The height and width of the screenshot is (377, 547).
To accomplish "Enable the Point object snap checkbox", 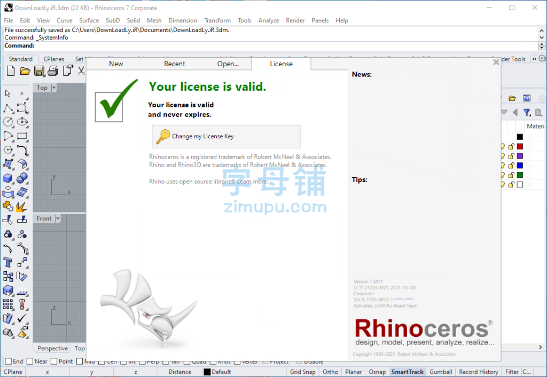I will 54,362.
